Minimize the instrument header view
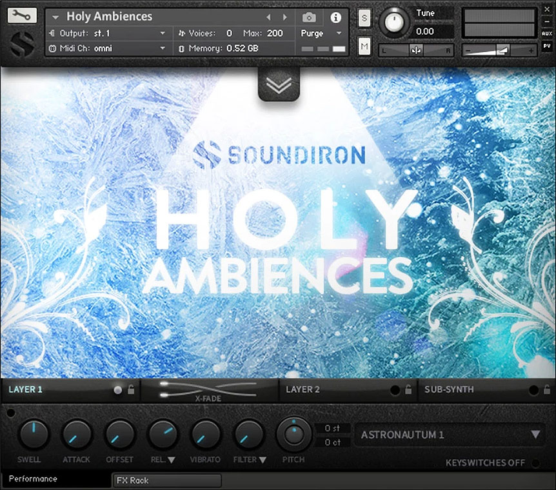 click(547, 22)
